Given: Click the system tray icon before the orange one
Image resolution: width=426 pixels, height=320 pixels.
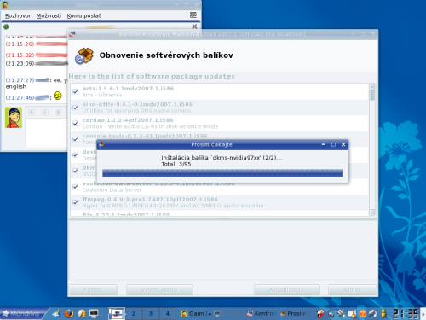Looking at the screenshot, I should tap(352, 313).
